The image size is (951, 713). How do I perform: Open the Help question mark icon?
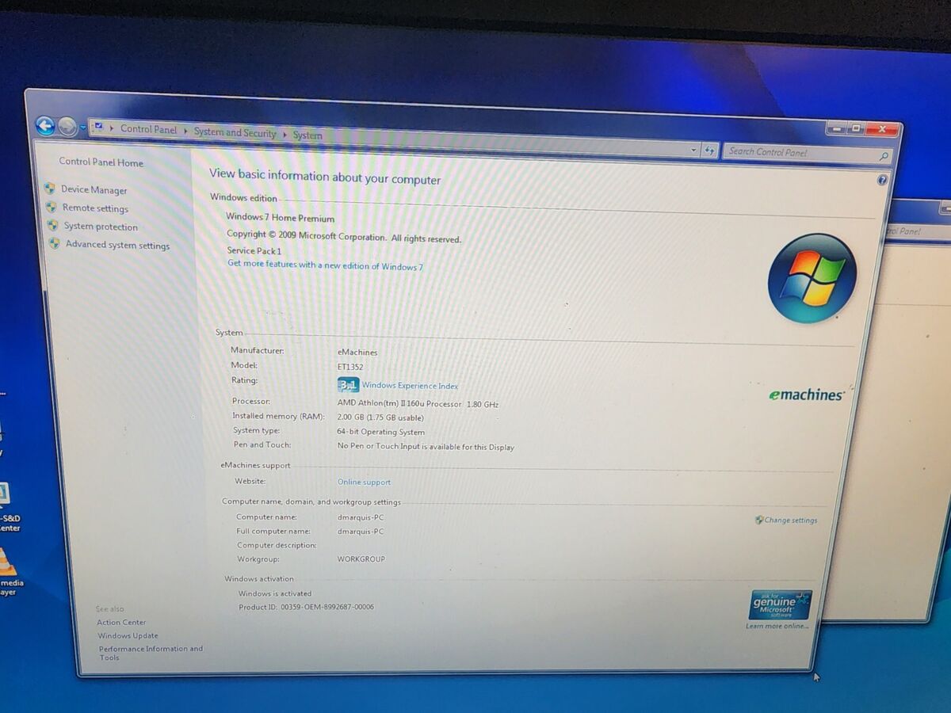point(882,180)
